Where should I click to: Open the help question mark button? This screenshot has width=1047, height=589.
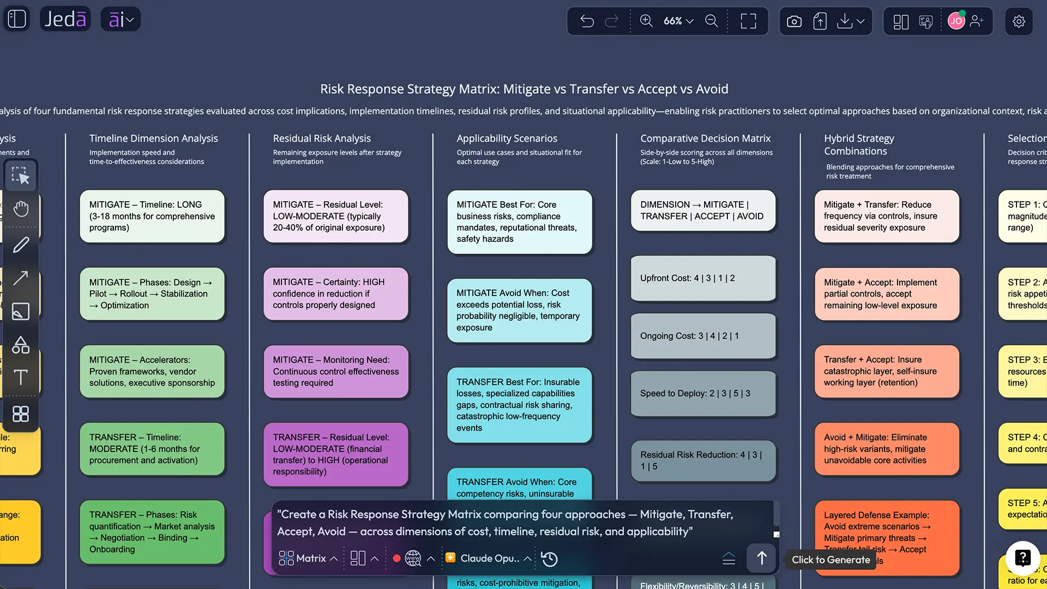[x=1022, y=558]
